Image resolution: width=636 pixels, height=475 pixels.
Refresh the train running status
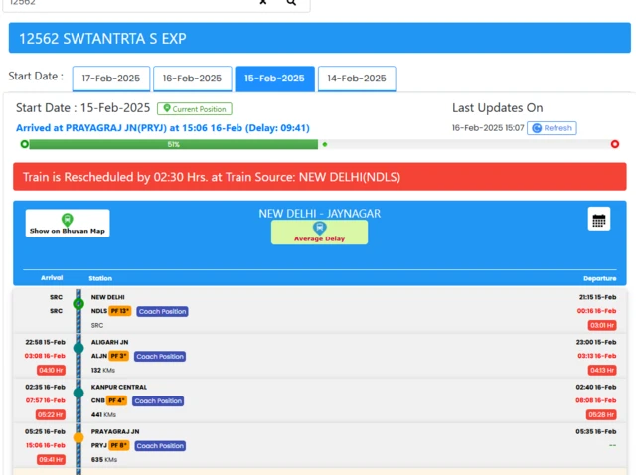pos(552,128)
